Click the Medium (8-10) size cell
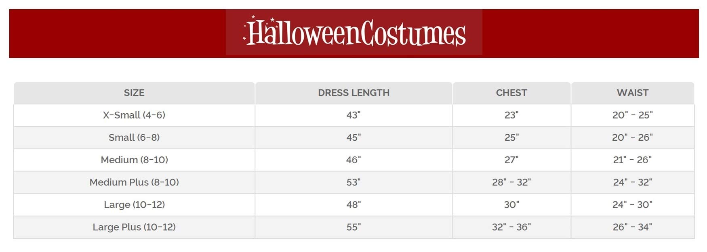Image resolution: width=707 pixels, height=252 pixels. (134, 160)
